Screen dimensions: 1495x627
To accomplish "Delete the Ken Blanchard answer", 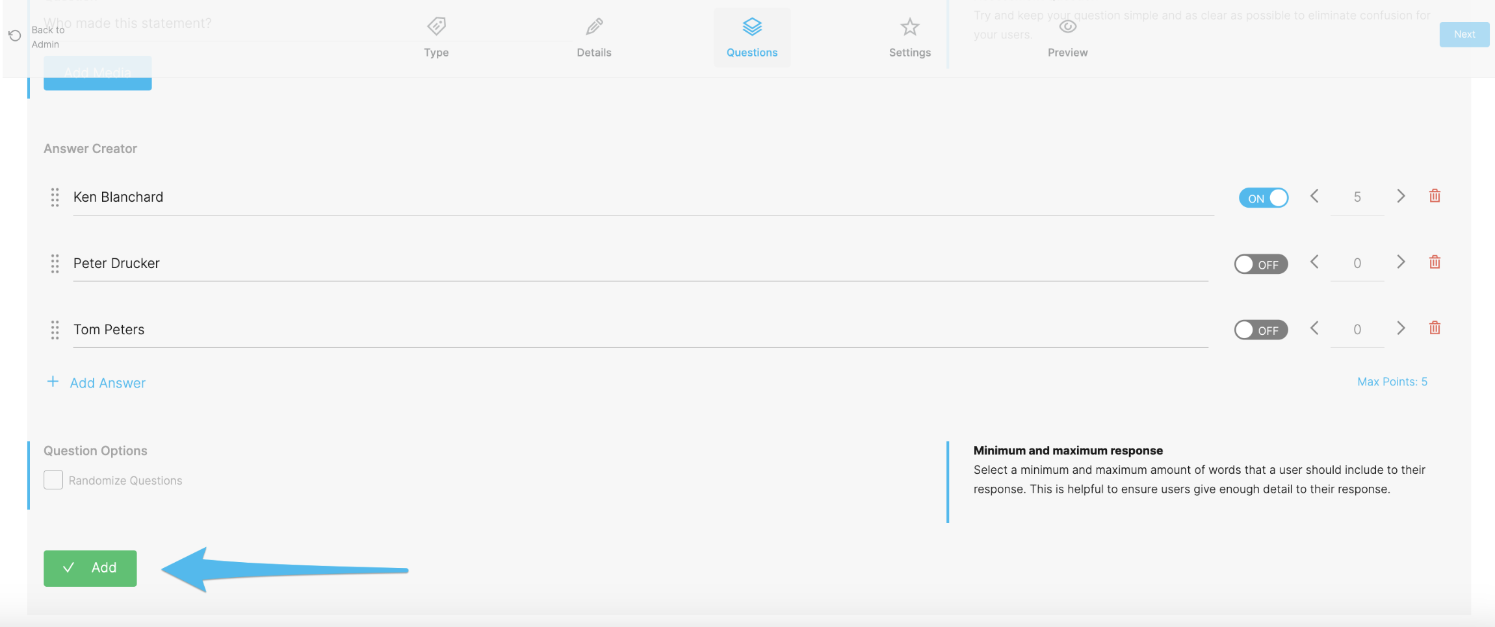I will [1435, 196].
